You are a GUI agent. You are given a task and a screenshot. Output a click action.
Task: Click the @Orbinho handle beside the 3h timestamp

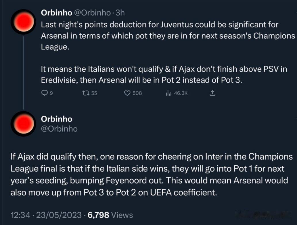92,13
